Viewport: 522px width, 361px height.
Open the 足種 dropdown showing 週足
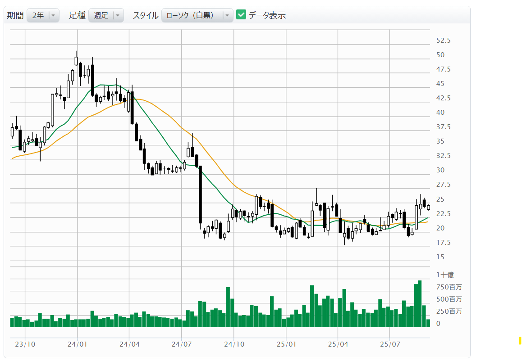coord(106,15)
